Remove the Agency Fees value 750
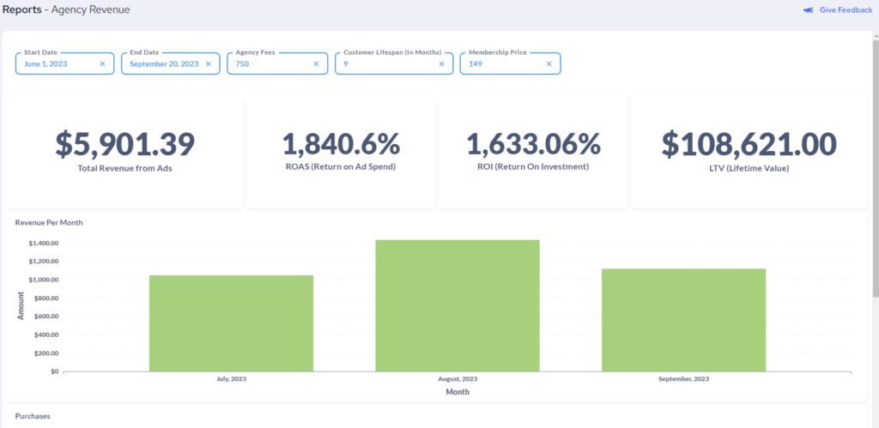 coord(316,64)
